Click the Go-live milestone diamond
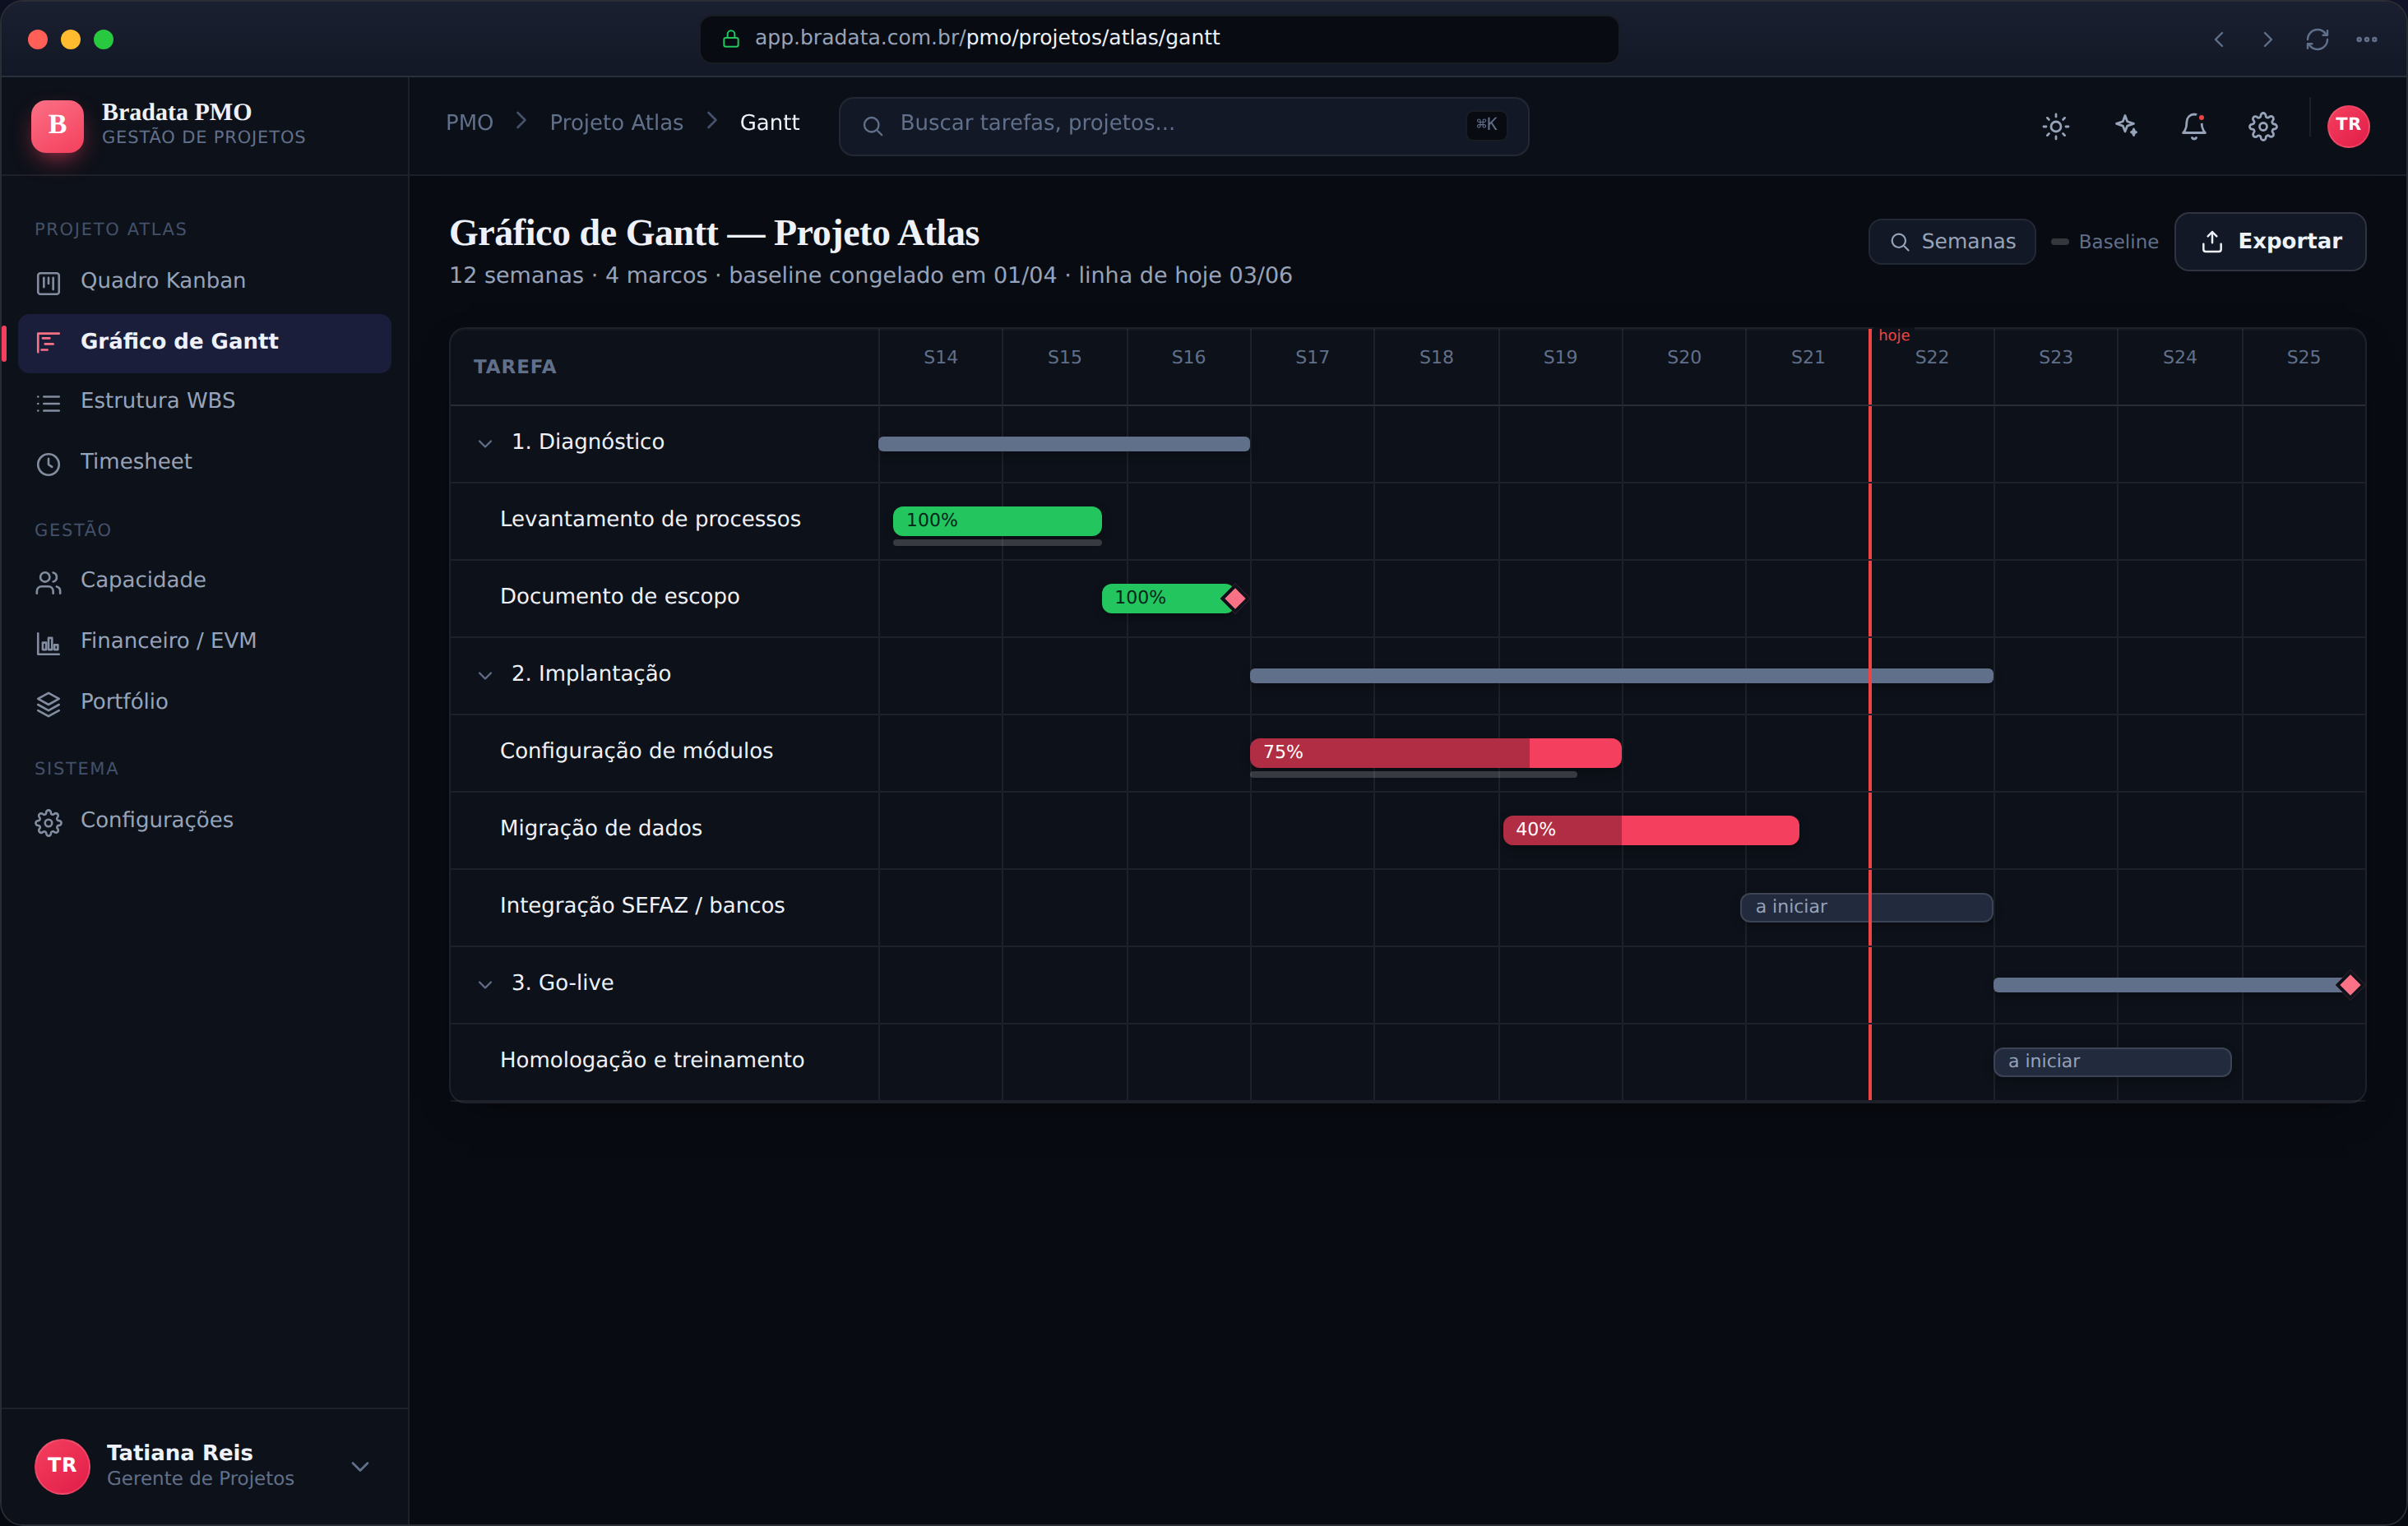This screenshot has width=2408, height=1526. pos(2349,985)
